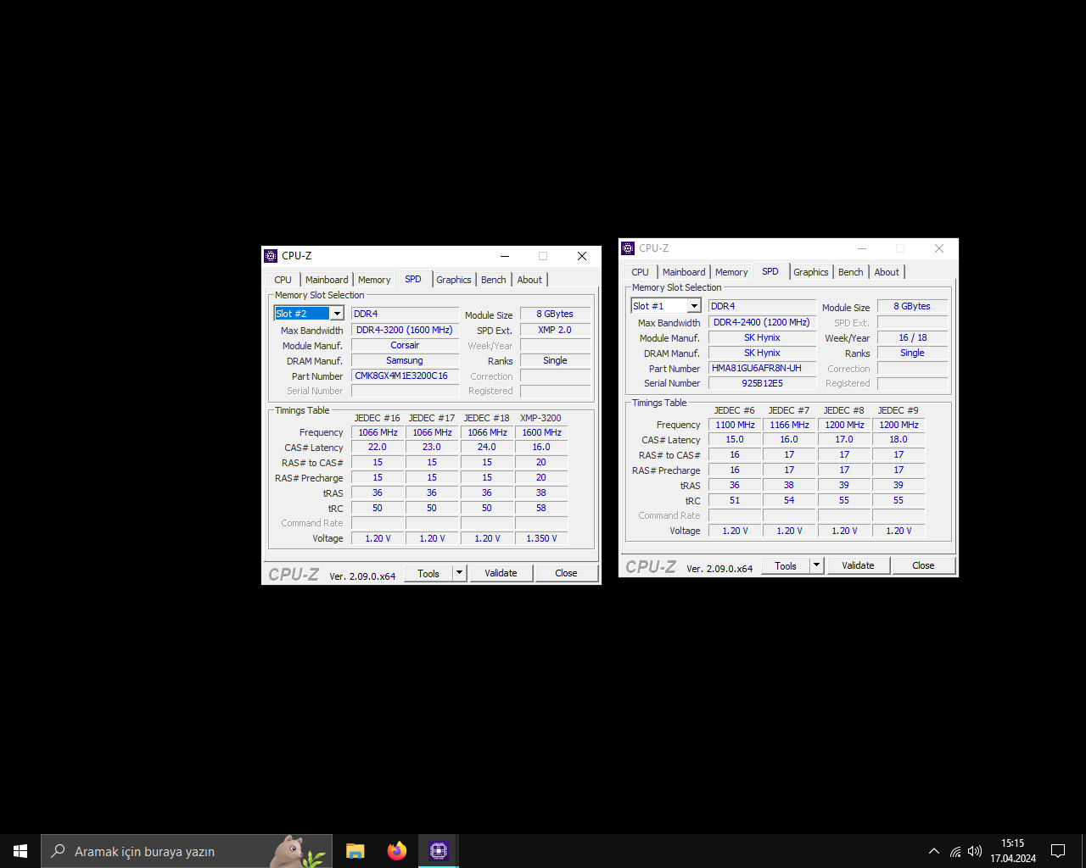Viewport: 1086px width, 868px height.
Task: Click the '16 / 18' Week/Year value
Action: point(912,337)
